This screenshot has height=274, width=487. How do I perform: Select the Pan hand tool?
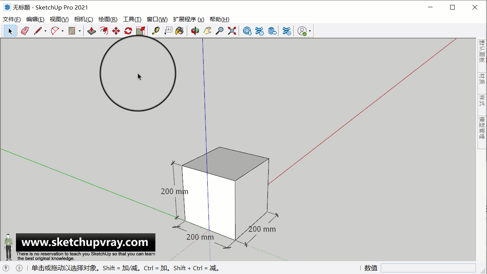207,31
